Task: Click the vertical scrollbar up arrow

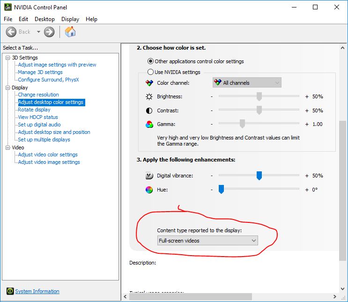Action: click(343, 48)
